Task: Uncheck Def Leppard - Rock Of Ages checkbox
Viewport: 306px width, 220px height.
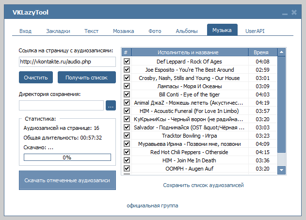Action: tap(127, 62)
